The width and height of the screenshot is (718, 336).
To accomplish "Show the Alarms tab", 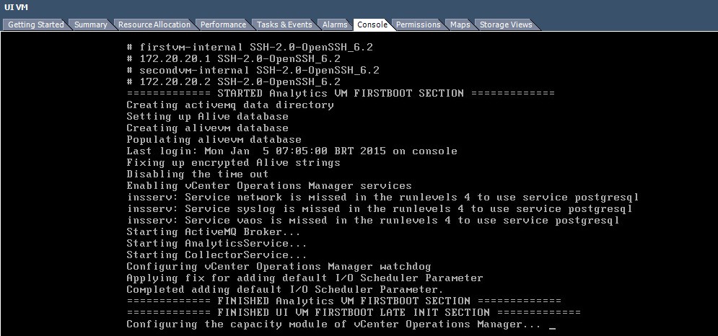I will (335, 25).
